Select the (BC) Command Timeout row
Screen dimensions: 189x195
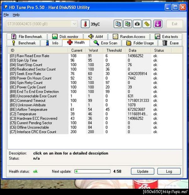click(x=95, y=100)
